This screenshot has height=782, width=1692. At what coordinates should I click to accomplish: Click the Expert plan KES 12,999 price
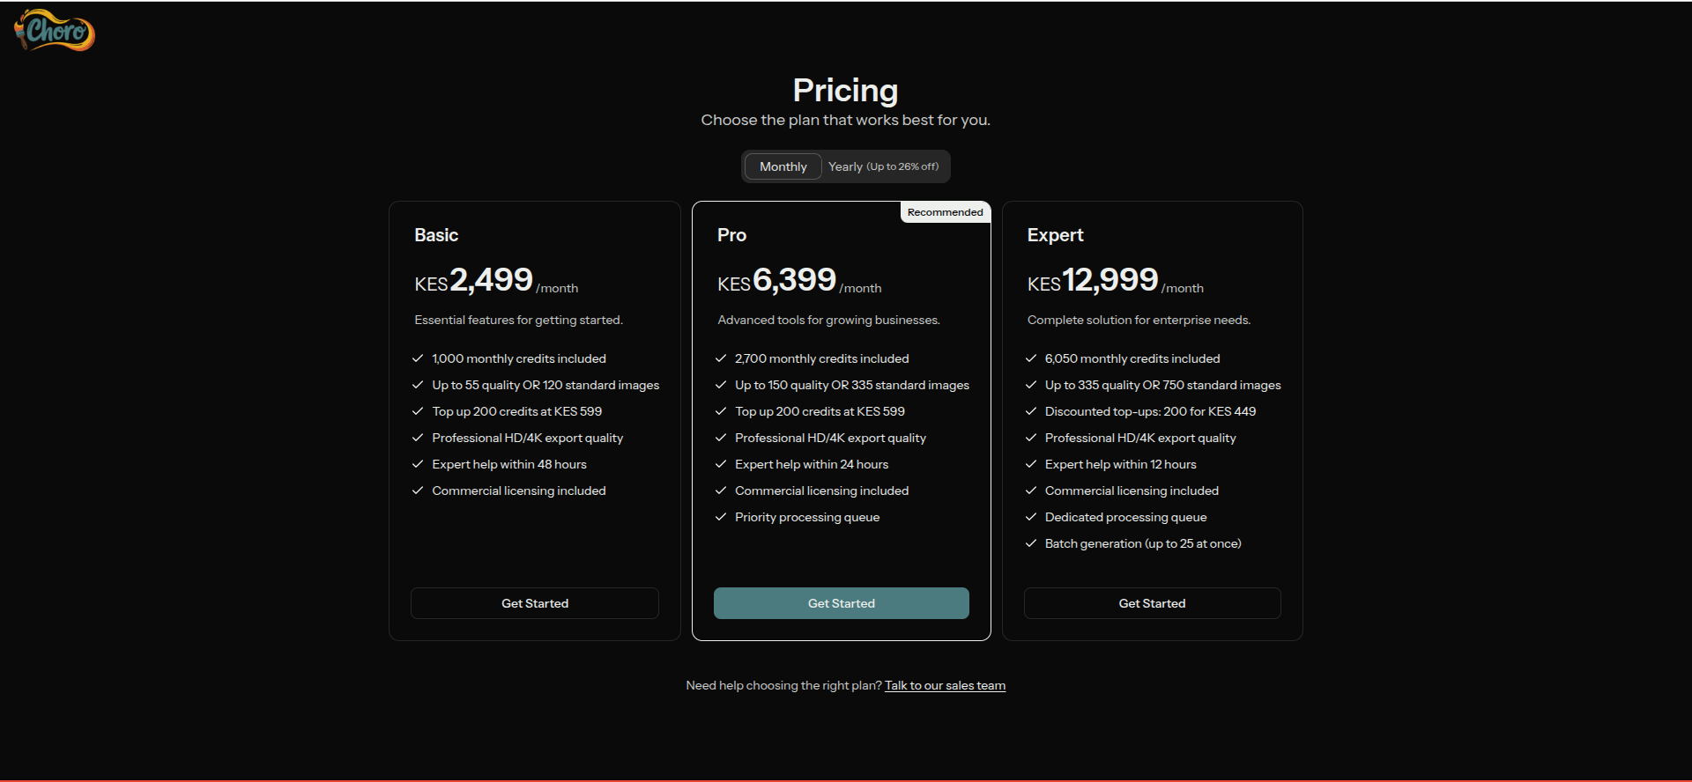(x=1109, y=281)
